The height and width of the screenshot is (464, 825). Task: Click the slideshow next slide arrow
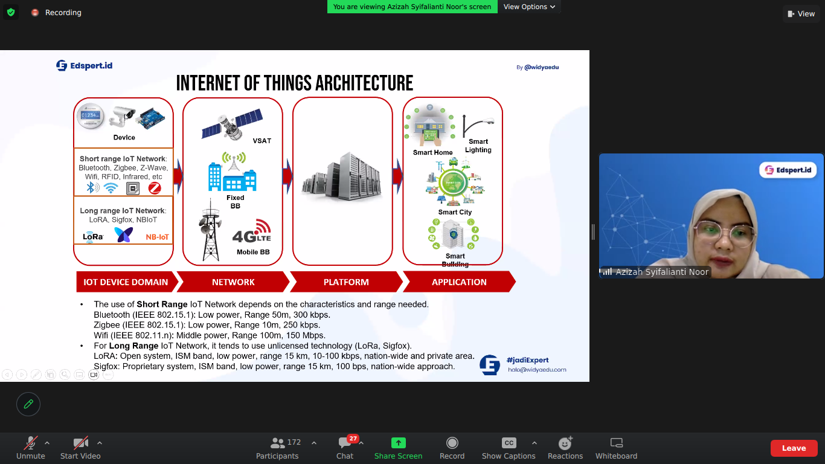coord(21,375)
